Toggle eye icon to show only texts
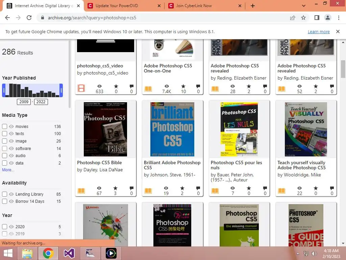 11,133
